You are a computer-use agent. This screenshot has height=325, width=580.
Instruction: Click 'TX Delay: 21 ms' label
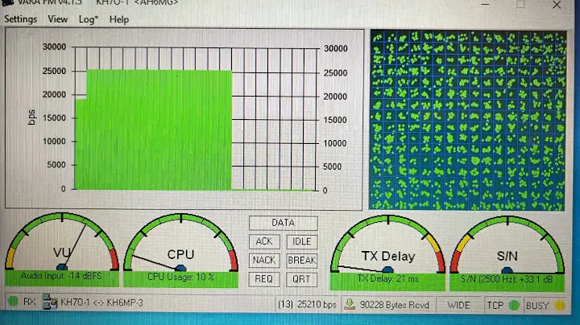coord(387,278)
